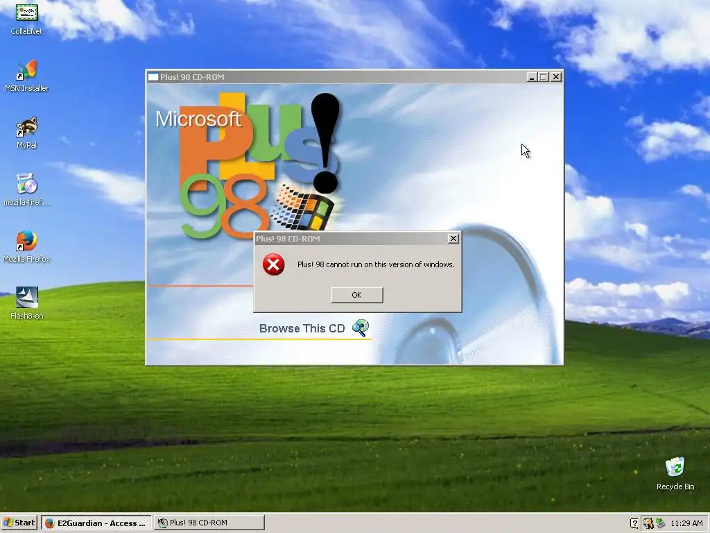The image size is (710, 533).
Task: Select the Recycle Bin icon
Action: pos(675,473)
